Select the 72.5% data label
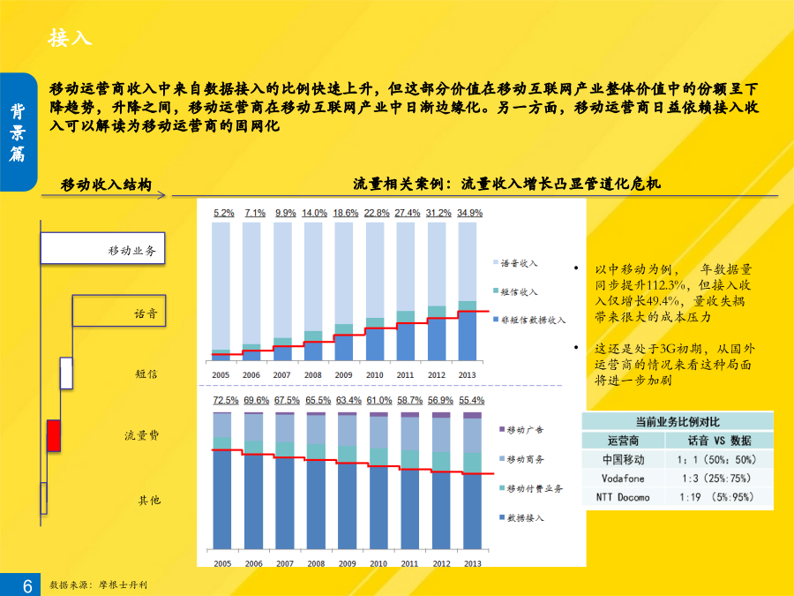Image resolution: width=794 pixels, height=596 pixels. point(226,400)
